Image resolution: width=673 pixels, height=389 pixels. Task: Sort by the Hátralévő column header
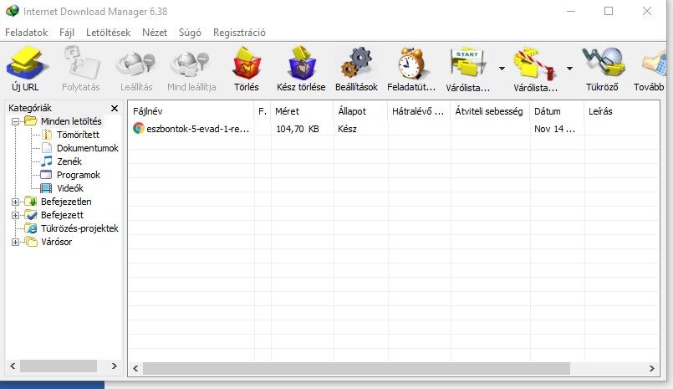click(x=420, y=111)
